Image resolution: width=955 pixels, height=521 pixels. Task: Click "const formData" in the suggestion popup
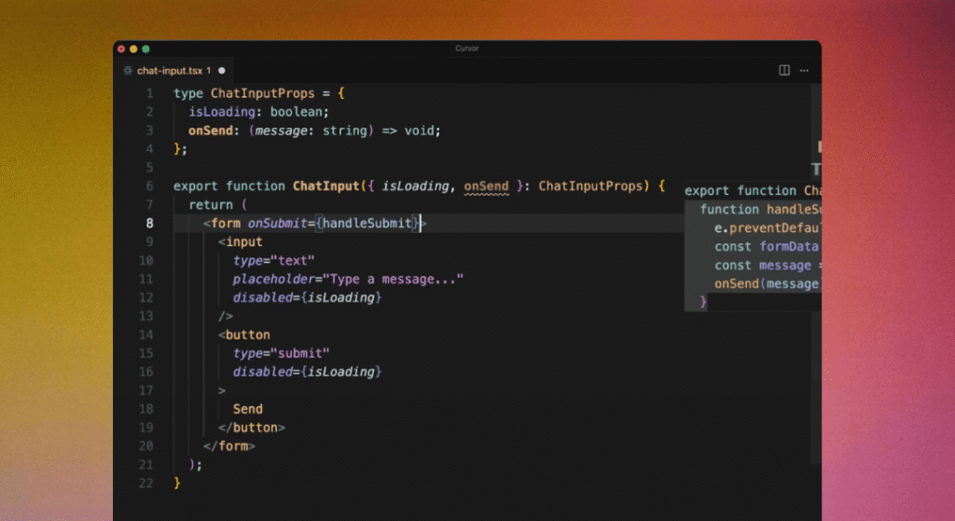tap(767, 246)
